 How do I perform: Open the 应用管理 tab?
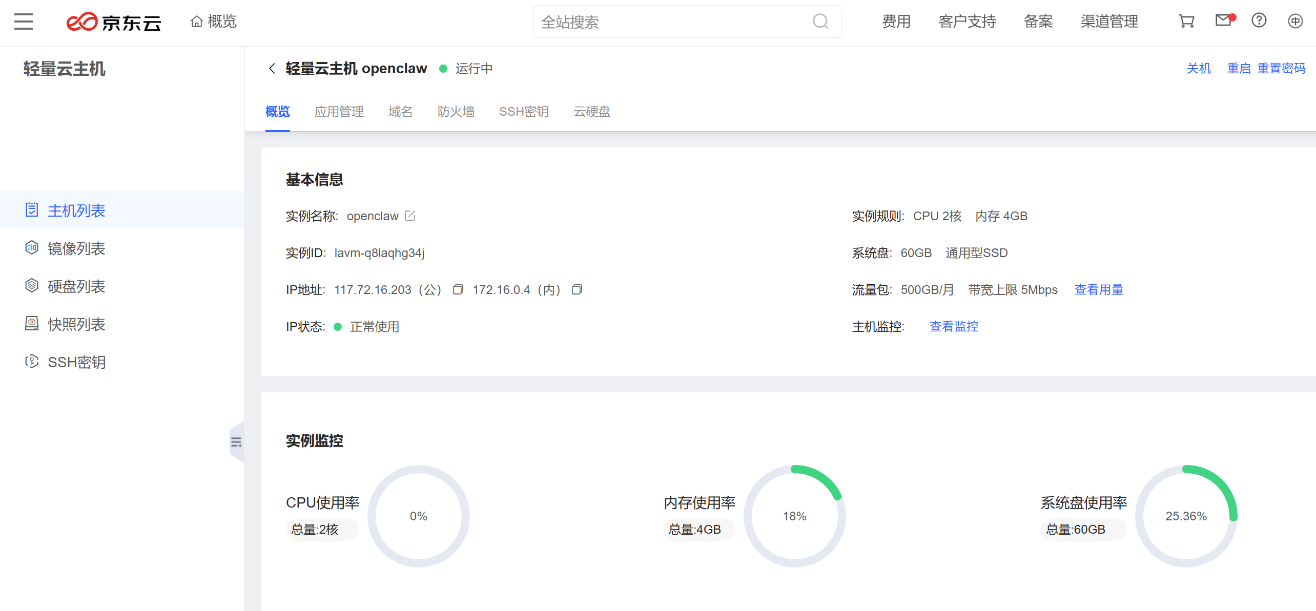coord(339,112)
